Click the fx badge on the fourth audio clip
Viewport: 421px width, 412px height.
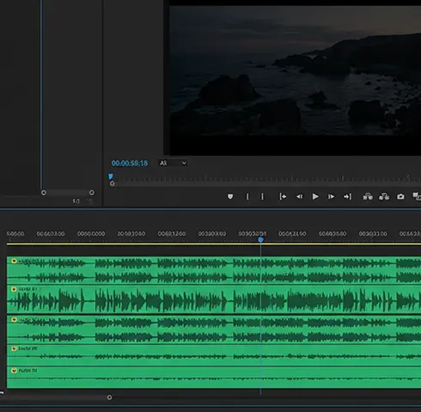[14, 348]
